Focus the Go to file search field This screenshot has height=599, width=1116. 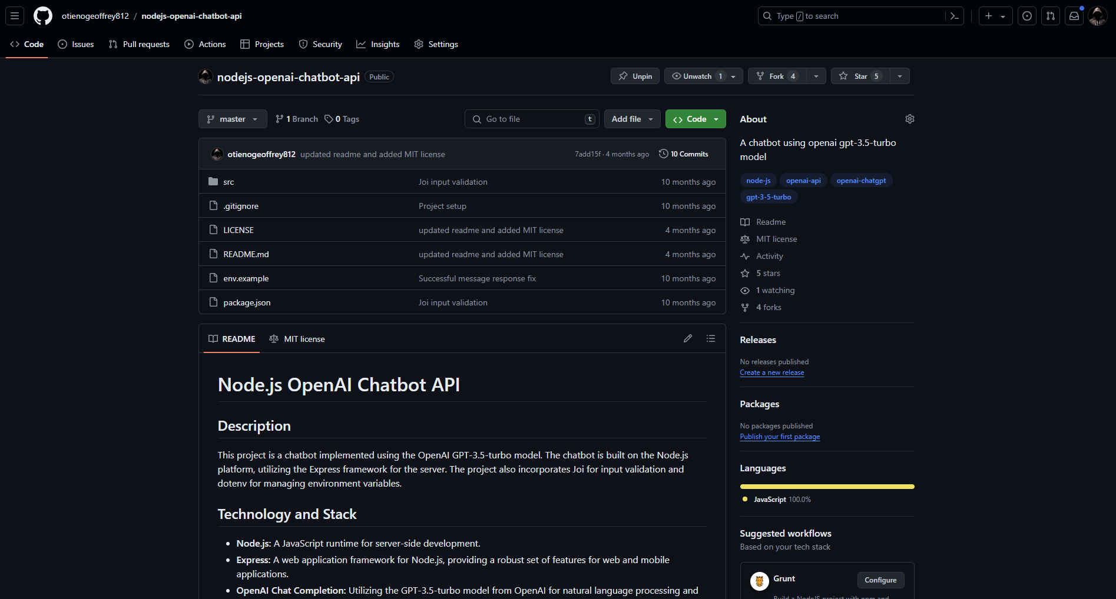[532, 119]
